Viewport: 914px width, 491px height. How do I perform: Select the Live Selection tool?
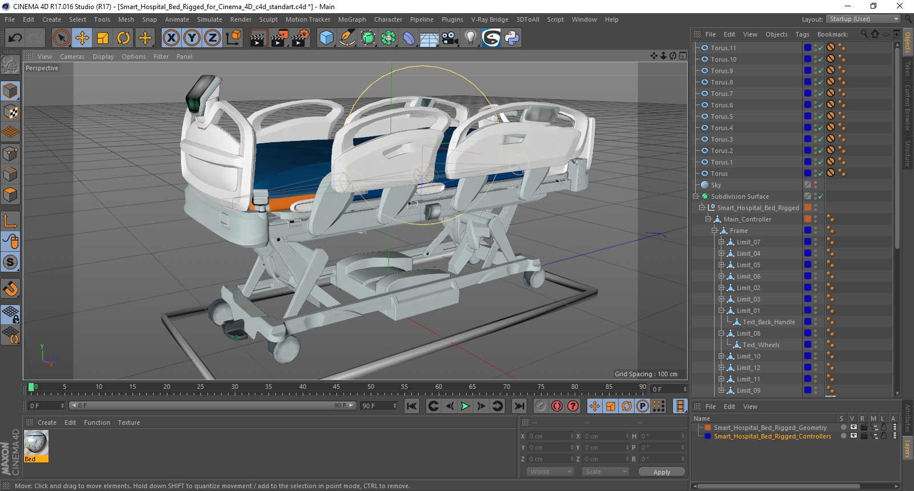pyautogui.click(x=61, y=38)
